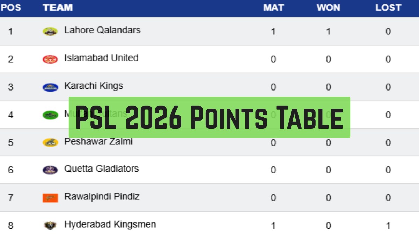Select the Karachi Kings team name
This screenshot has width=419, height=235.
click(x=94, y=86)
